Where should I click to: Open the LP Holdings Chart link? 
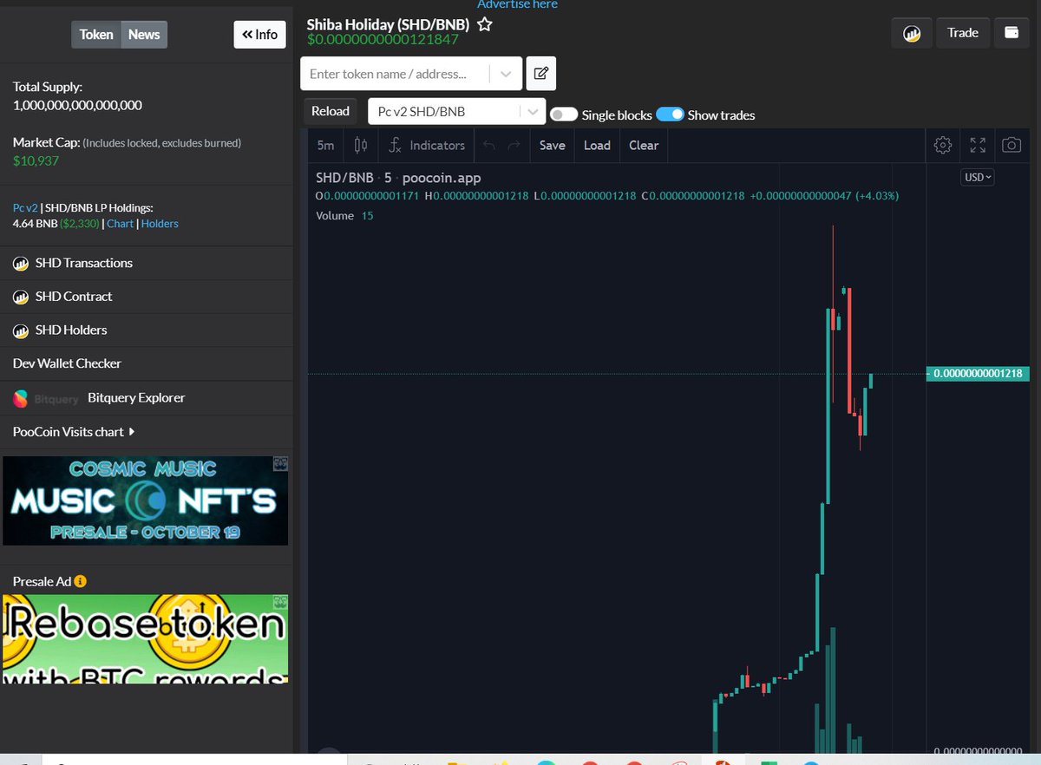coord(121,224)
